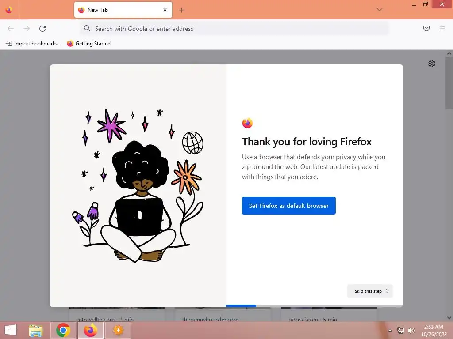Click the Thank you for loving Firefox heading
The height and width of the screenshot is (339, 453).
point(307,142)
